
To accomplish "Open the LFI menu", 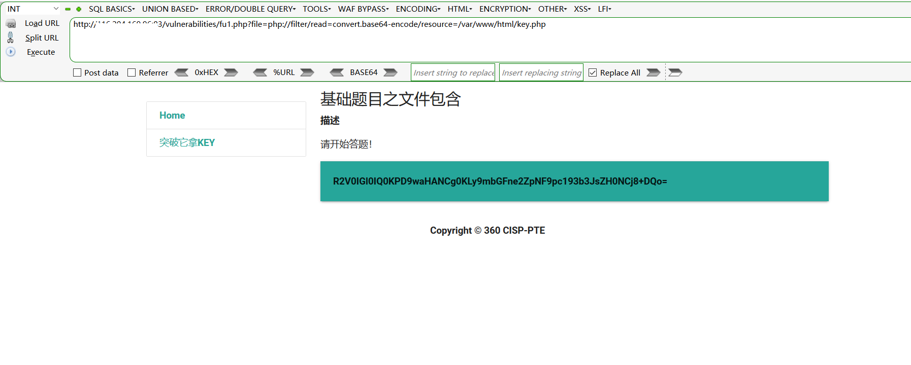I will pos(604,9).
